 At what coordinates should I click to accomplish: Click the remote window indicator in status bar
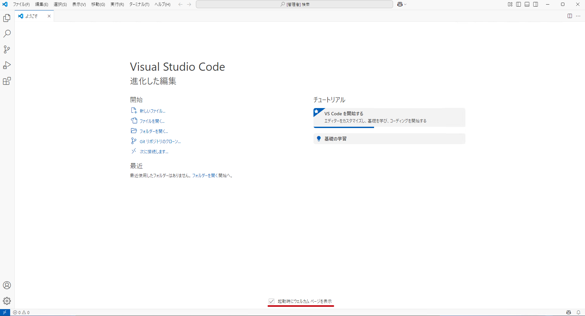5,312
